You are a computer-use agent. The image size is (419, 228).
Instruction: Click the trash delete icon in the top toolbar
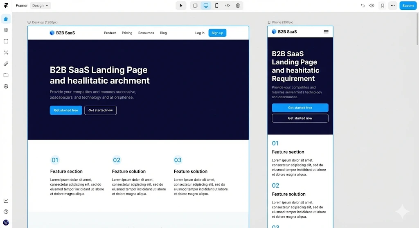click(x=238, y=6)
